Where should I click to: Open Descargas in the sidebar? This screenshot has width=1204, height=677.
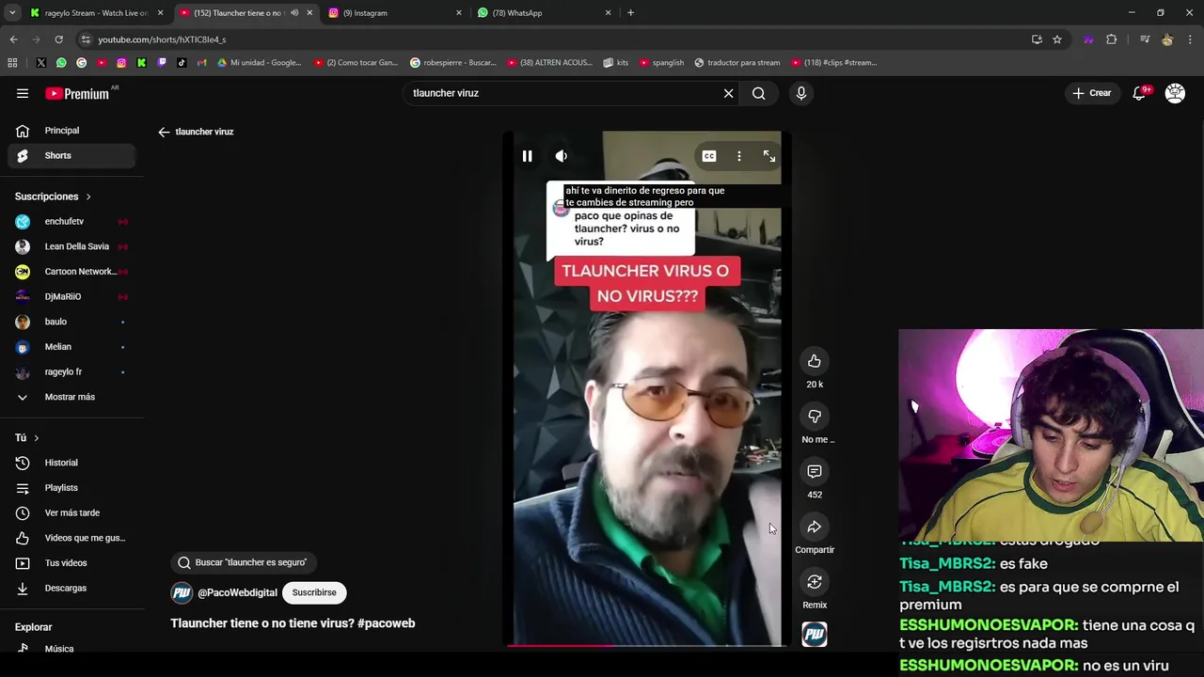(71, 588)
